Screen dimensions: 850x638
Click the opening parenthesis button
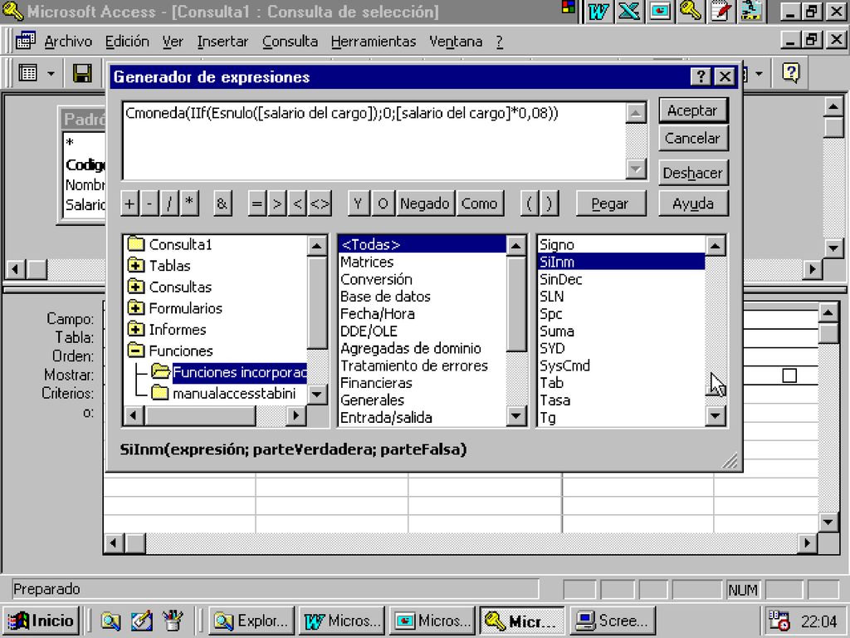pyautogui.click(x=530, y=204)
